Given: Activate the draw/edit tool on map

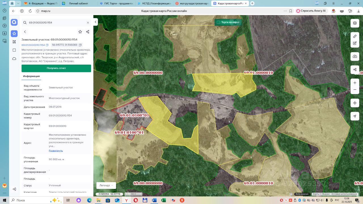Looking at the screenshot, I should pos(355,43).
